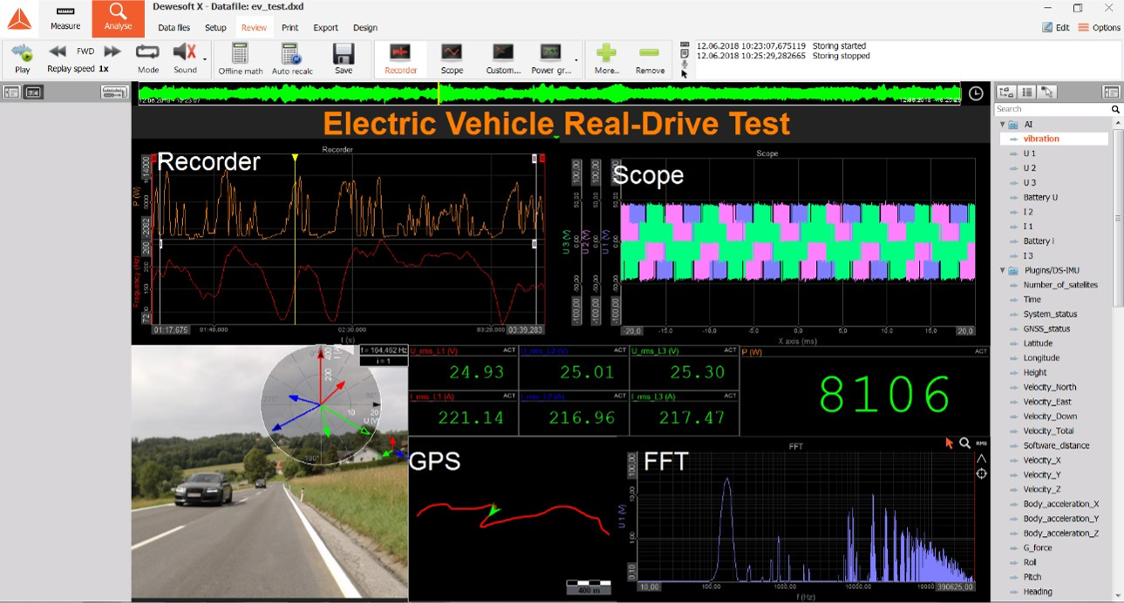Open the Offline math calculator
The width and height of the screenshot is (1124, 603).
241,58
